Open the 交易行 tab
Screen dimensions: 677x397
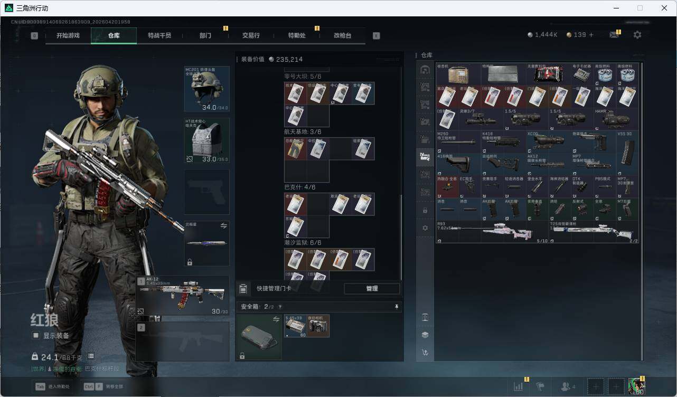251,35
